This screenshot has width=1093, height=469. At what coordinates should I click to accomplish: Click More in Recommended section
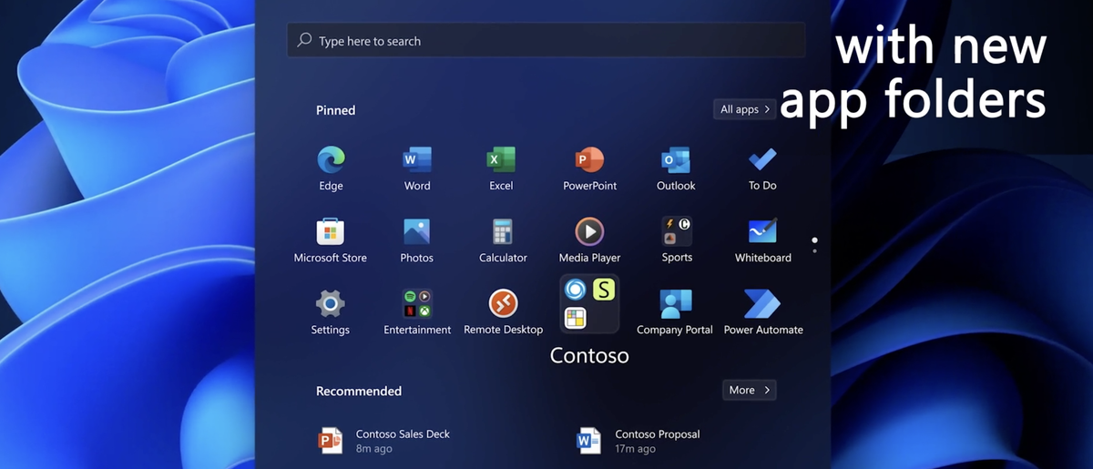tap(750, 390)
